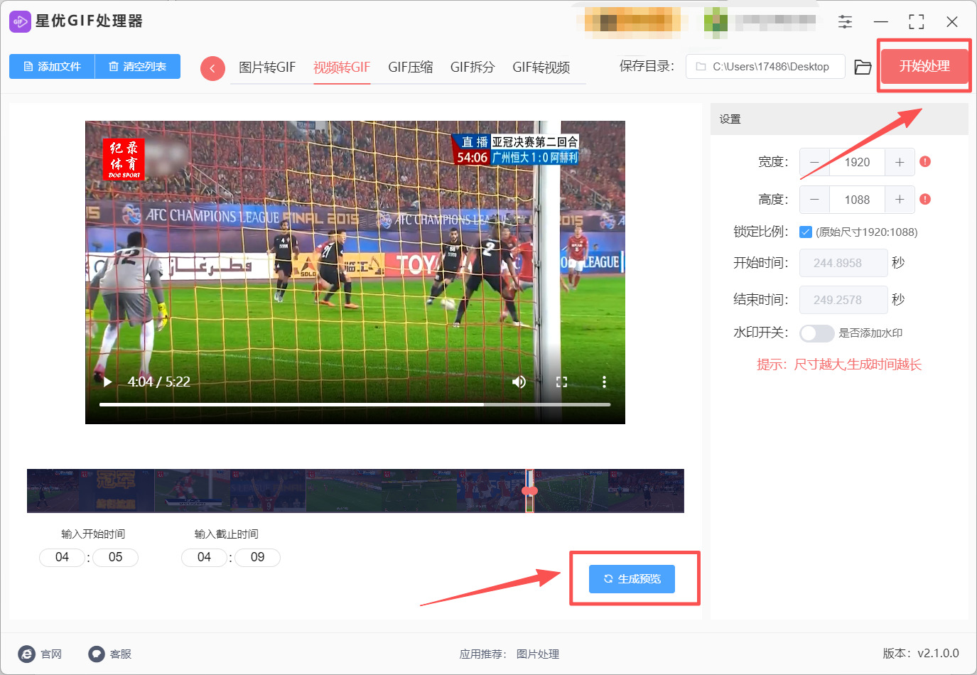
Task: Enter fullscreen on the video player
Action: coord(561,382)
